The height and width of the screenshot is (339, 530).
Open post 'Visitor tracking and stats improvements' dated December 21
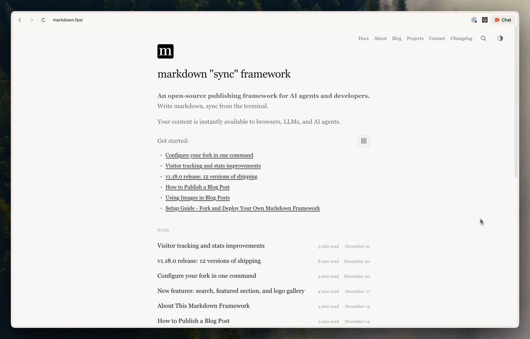click(x=263, y=246)
